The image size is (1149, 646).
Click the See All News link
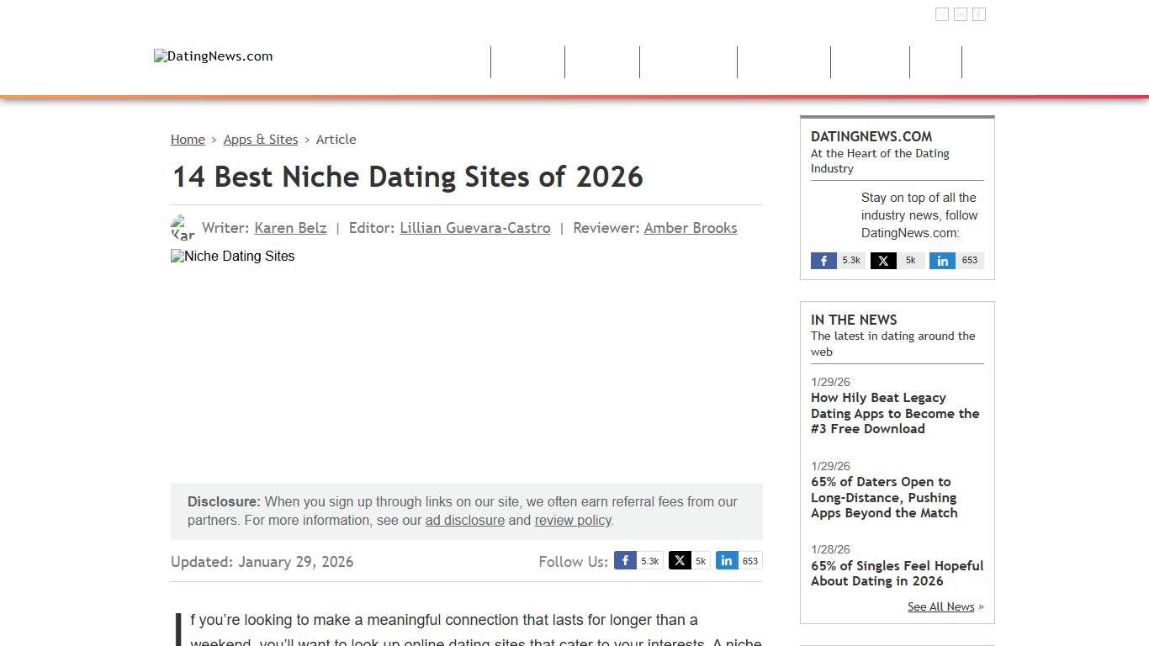940,606
